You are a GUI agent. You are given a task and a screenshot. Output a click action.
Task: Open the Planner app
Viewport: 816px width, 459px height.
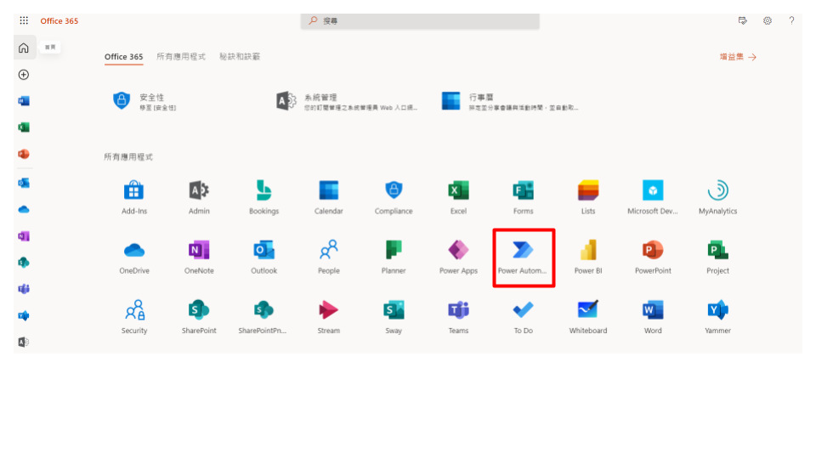[x=394, y=258]
